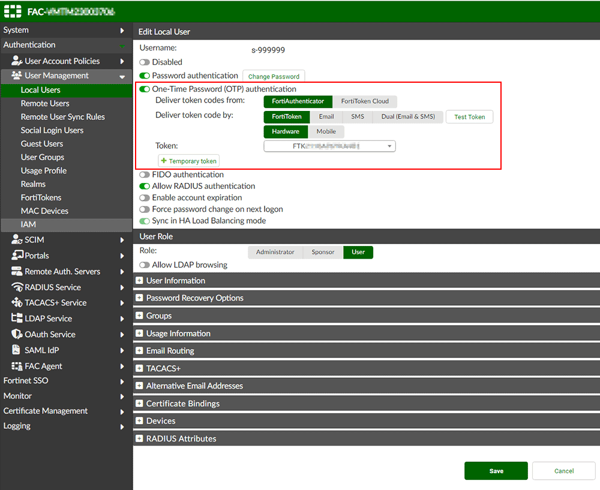Click the plus icon beside Email Routing
The width and height of the screenshot is (600, 490).
[x=139, y=351]
